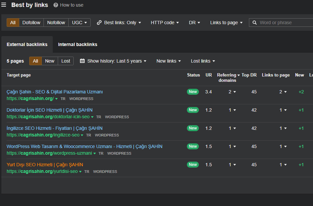The height and width of the screenshot is (206, 313).
Task: Open the UGC filter dropdown
Action: [x=79, y=23]
